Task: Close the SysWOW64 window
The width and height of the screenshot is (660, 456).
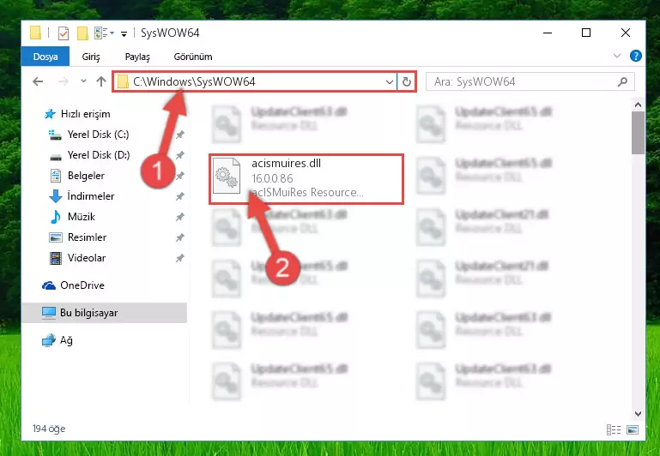Action: click(625, 33)
